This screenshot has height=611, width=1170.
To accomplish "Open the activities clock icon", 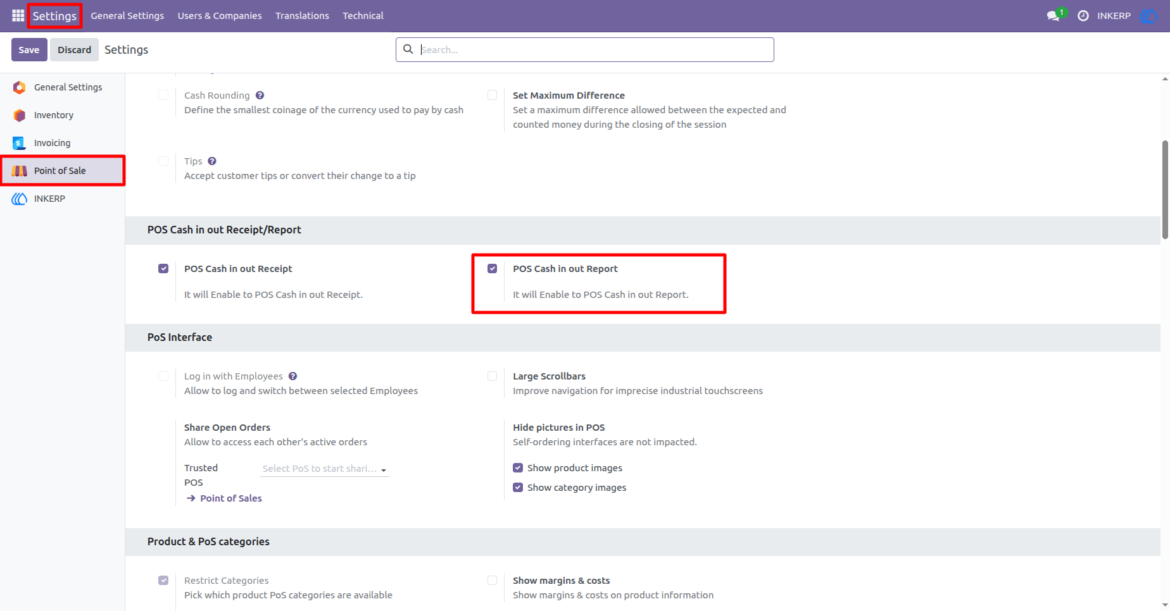I will [1083, 16].
